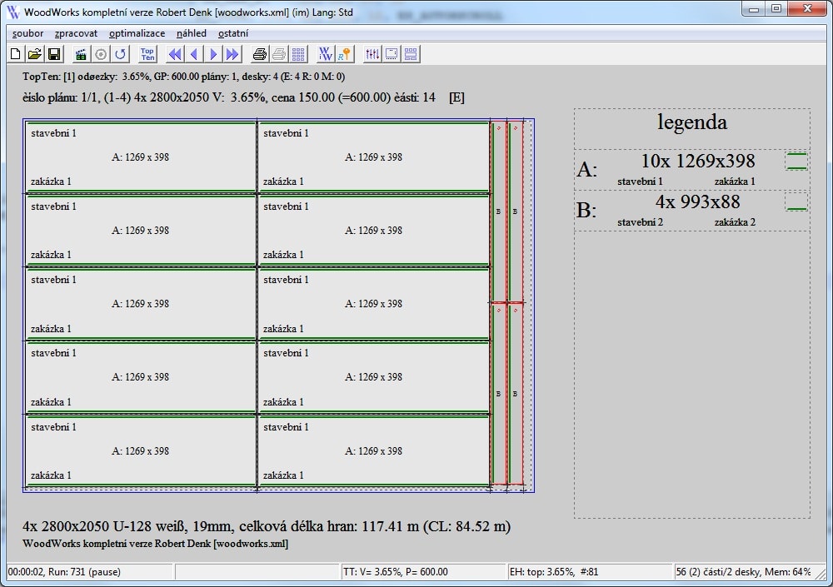Open the ostatní menu
The width and height of the screenshot is (833, 587).
[233, 33]
